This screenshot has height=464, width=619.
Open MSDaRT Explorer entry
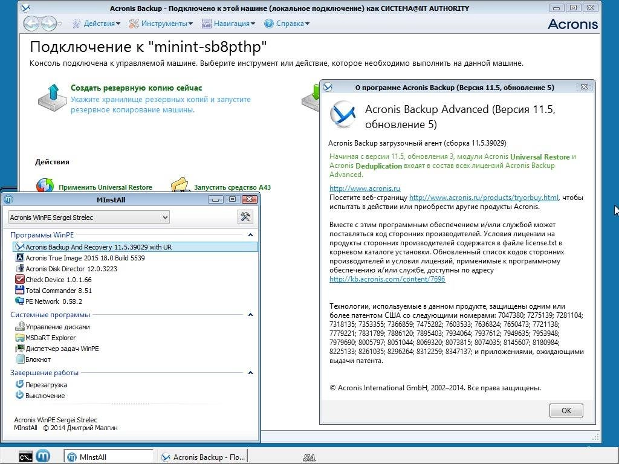pyautogui.click(x=51, y=338)
